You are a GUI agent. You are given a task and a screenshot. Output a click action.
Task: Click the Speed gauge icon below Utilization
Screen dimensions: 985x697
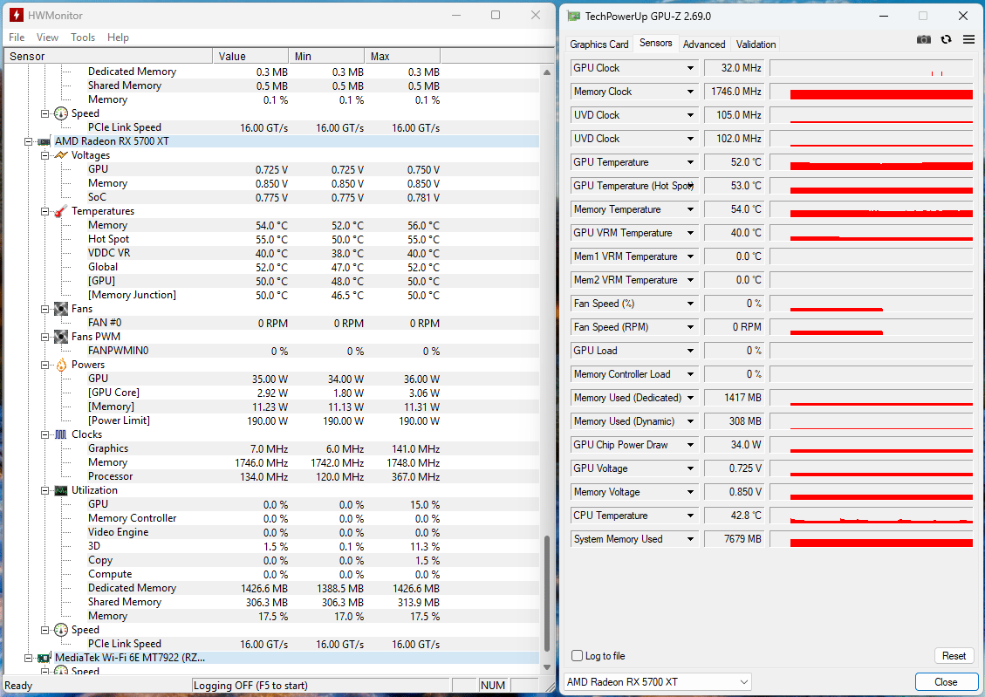point(61,630)
